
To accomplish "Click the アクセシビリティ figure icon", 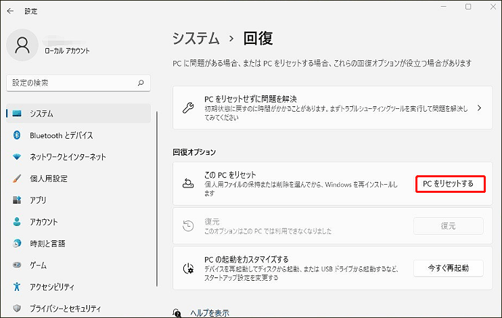I will coord(17,287).
